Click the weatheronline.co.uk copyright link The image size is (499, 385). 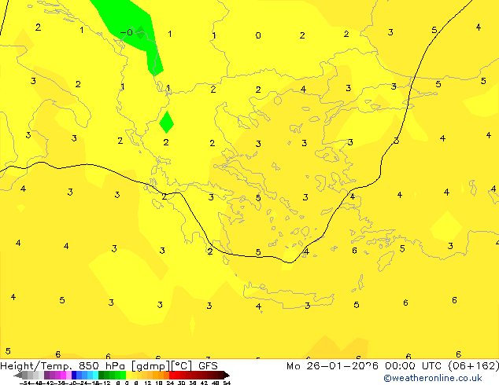[432, 378]
